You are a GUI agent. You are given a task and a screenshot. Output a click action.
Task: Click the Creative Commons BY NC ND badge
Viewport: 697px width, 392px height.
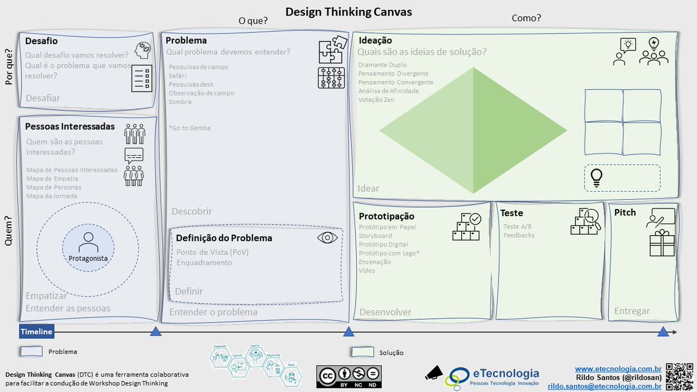[x=349, y=376]
